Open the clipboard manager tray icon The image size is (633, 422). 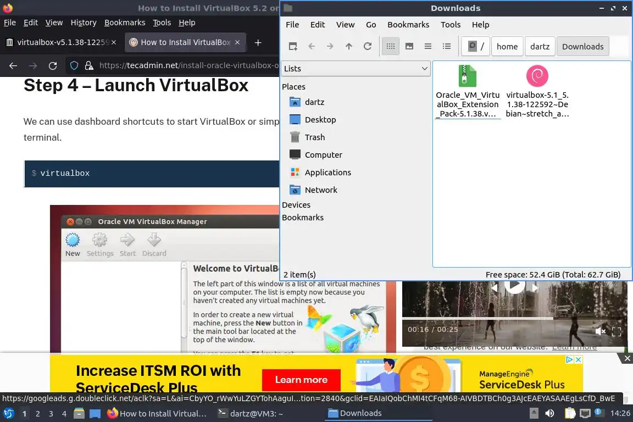[x=570, y=413]
